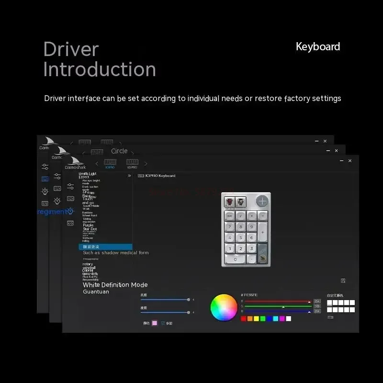The height and width of the screenshot is (383, 383).
Task: Choose 'Such as shadow medical form' effect
Action: (116, 253)
